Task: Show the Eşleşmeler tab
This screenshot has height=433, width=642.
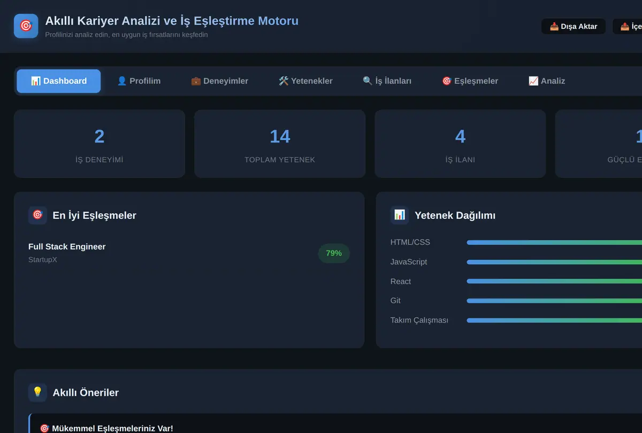Action: (470, 81)
